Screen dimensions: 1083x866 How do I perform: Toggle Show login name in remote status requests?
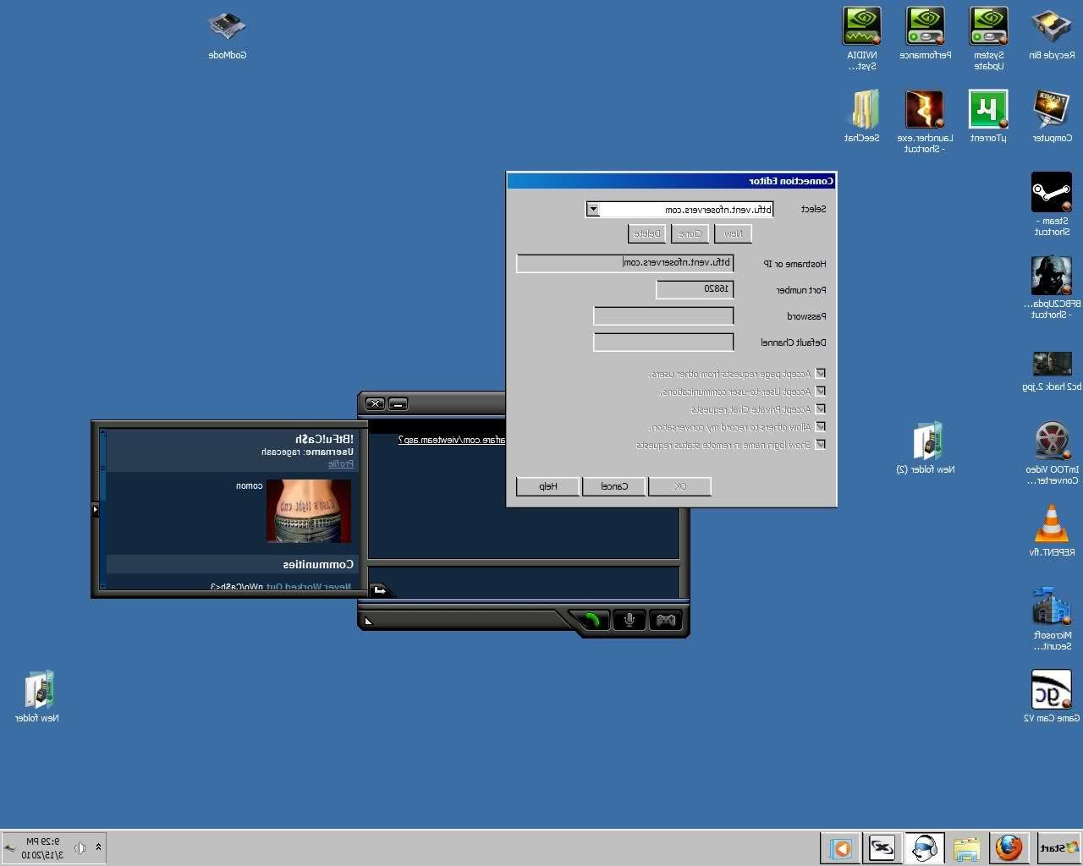coord(820,445)
